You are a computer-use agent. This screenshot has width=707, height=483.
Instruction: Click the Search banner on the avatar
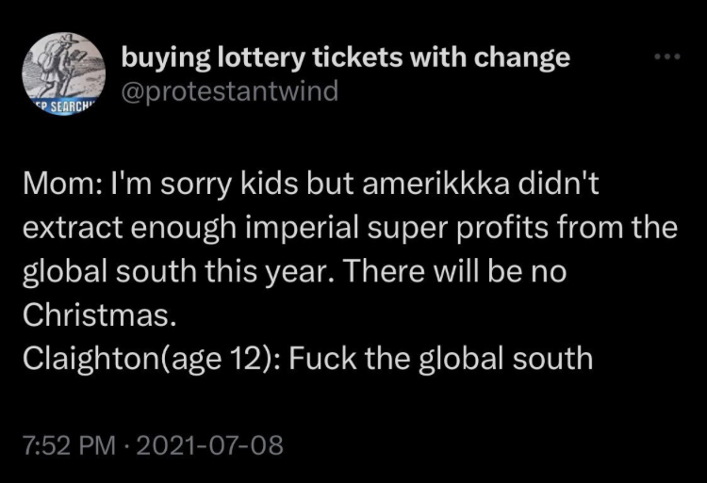(63, 108)
